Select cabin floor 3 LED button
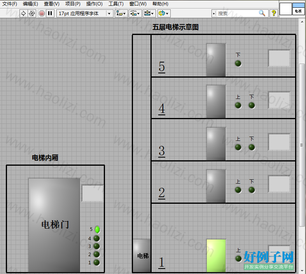 (x=96, y=246)
